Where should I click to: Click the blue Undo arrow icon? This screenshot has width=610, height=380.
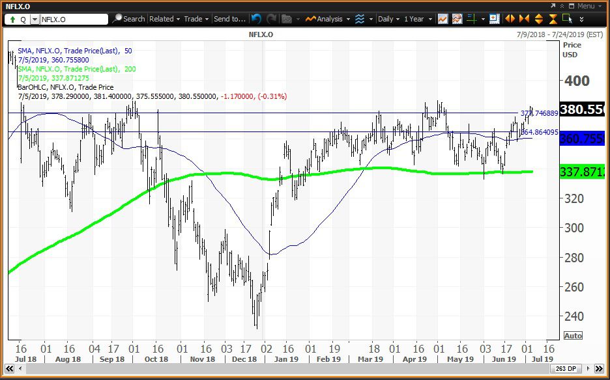pos(256,19)
